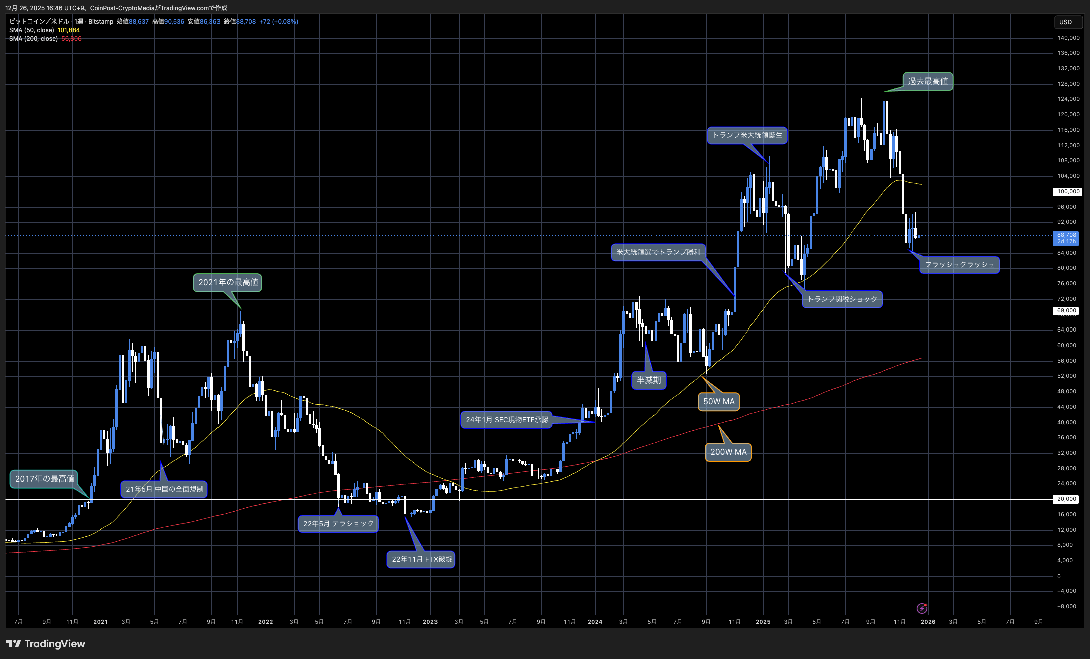
Task: Click the 200W MA orange label
Action: pyautogui.click(x=728, y=452)
